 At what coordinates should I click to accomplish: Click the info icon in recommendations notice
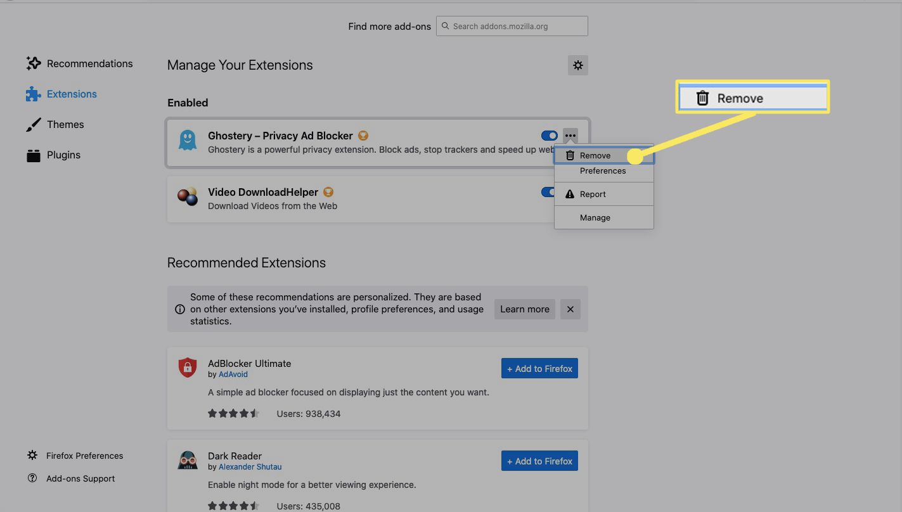tap(180, 309)
